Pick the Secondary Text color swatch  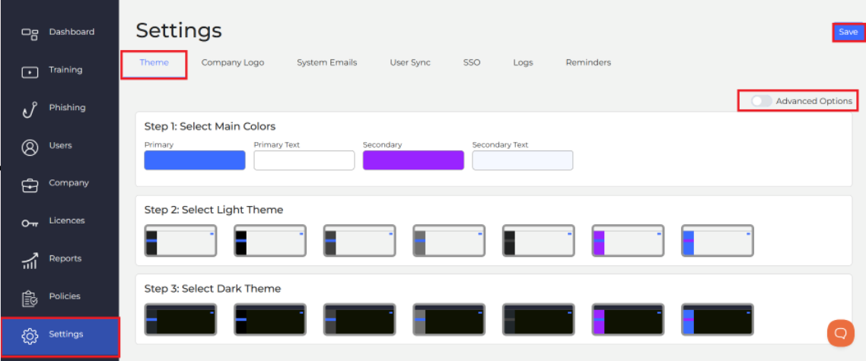(x=523, y=160)
